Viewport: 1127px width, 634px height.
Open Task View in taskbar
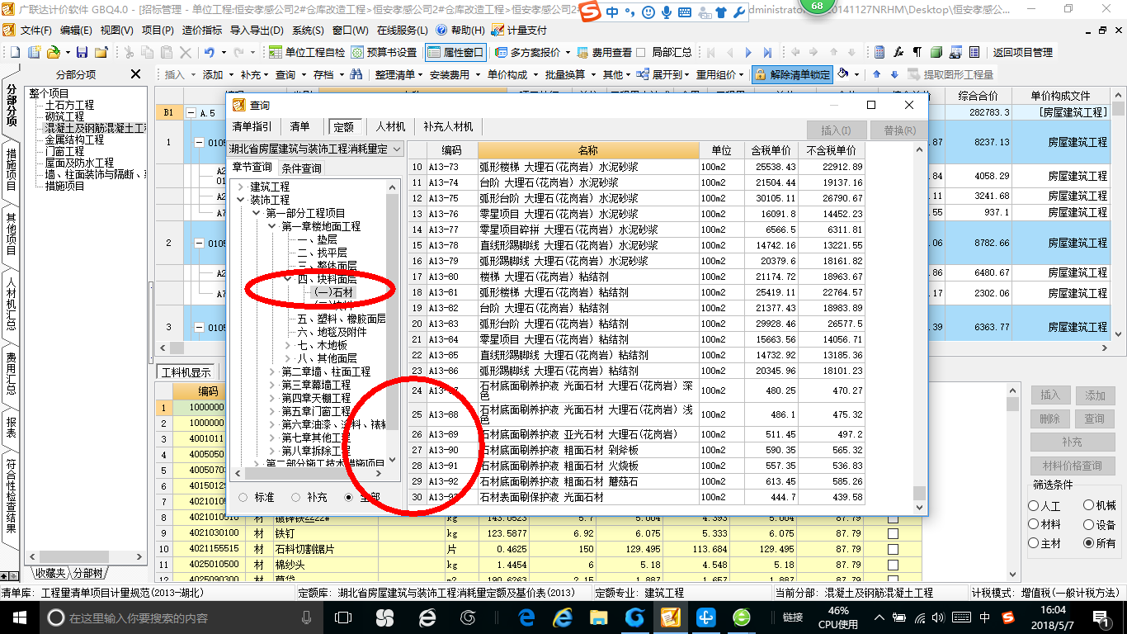[x=342, y=617]
